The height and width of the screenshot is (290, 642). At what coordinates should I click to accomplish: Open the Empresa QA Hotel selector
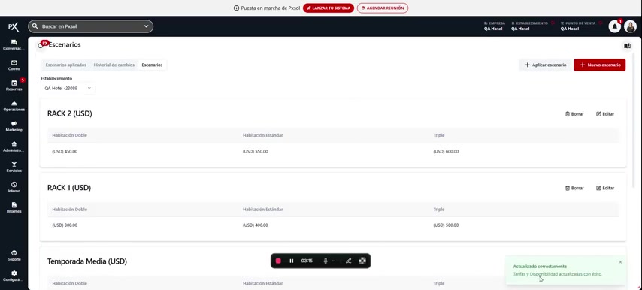point(494,26)
